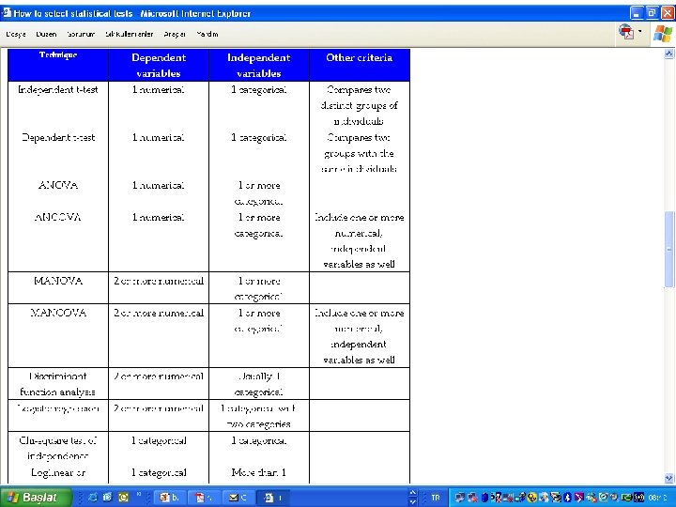Switch to the mail taskbar button

[238, 498]
